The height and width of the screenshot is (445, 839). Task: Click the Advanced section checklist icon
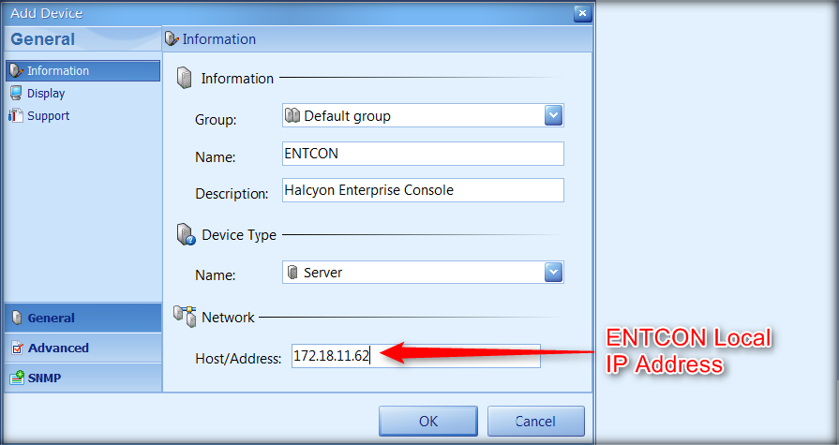point(17,349)
